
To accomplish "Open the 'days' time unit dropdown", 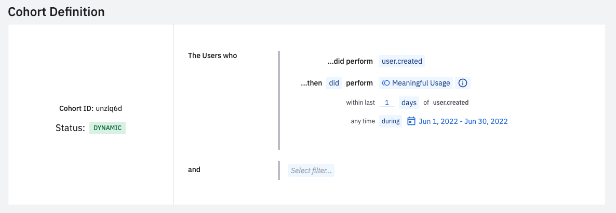I will [x=409, y=103].
